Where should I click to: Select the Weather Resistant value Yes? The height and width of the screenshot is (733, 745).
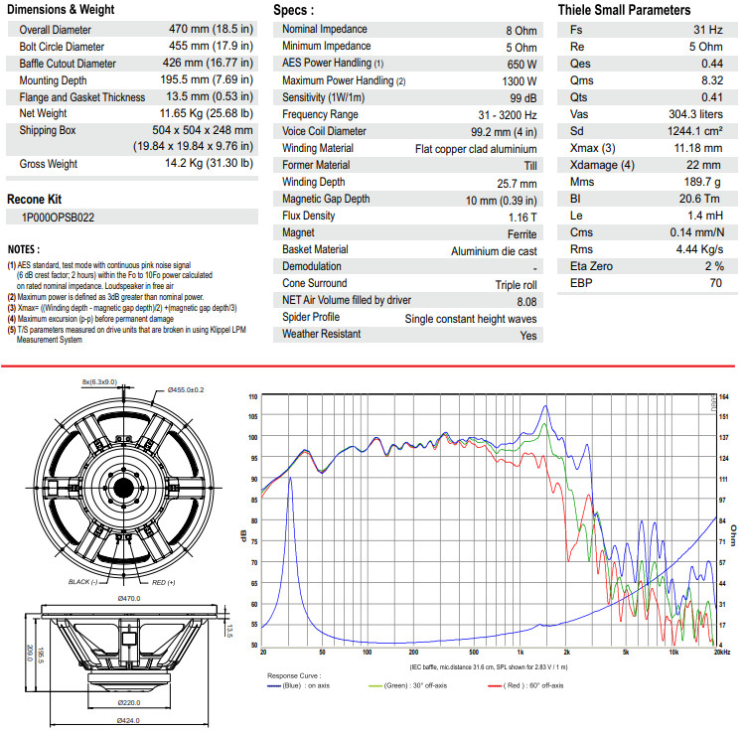[528, 336]
